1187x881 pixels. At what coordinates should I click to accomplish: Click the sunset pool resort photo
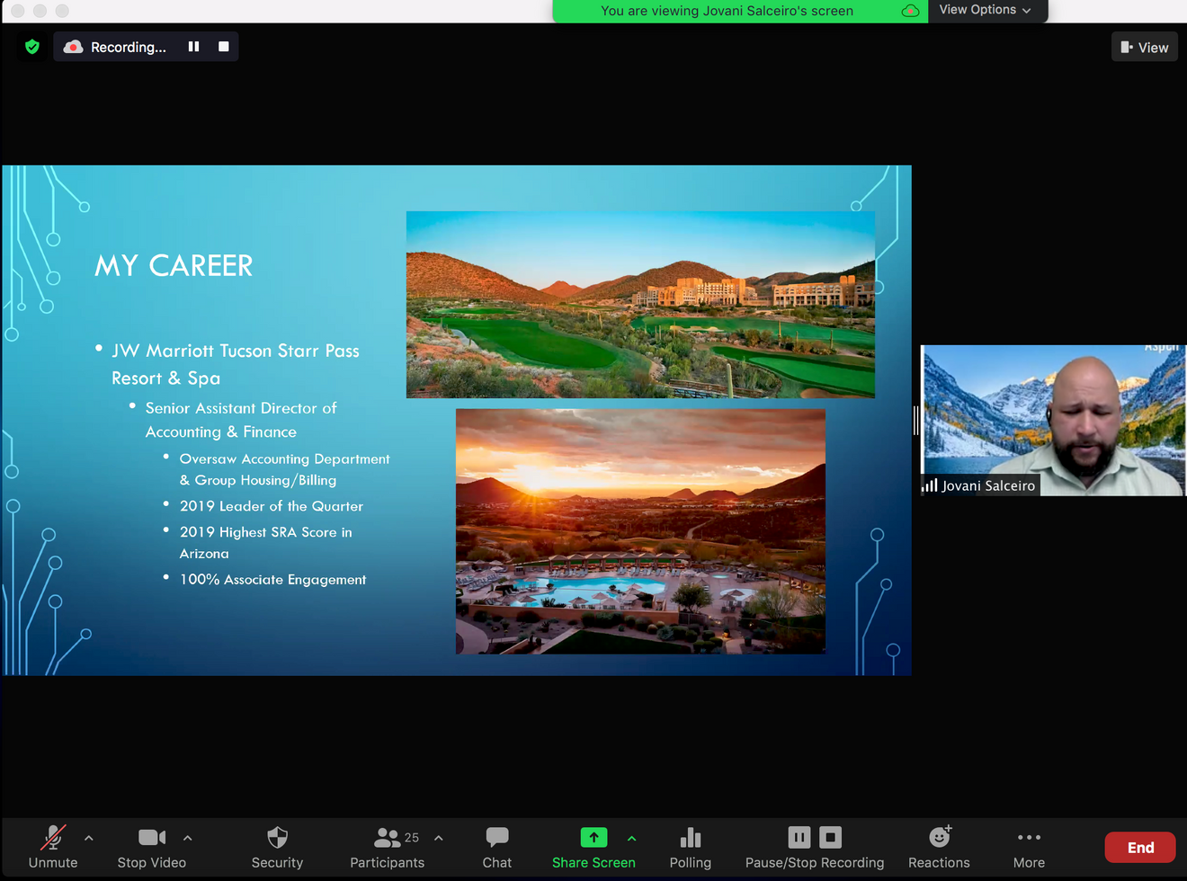[640, 531]
